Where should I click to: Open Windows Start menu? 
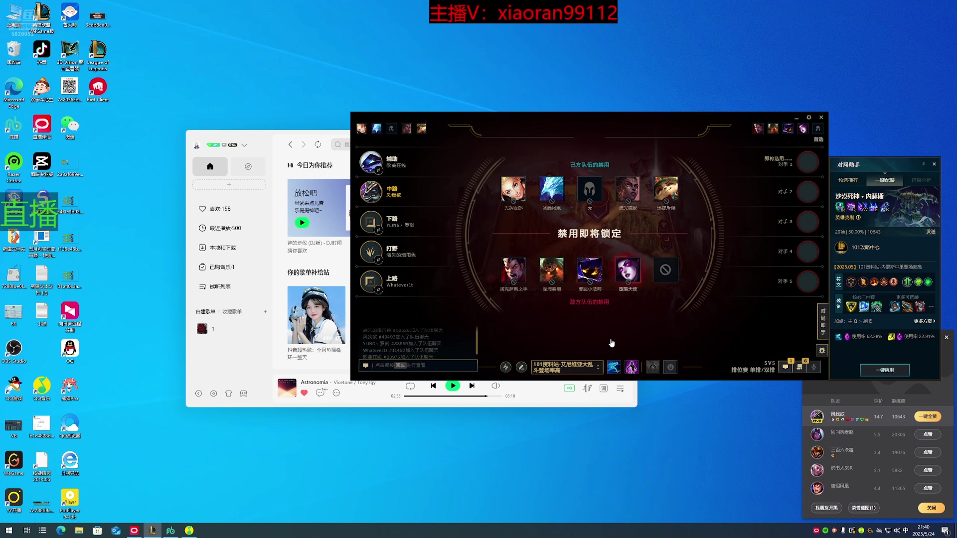tap(8, 531)
